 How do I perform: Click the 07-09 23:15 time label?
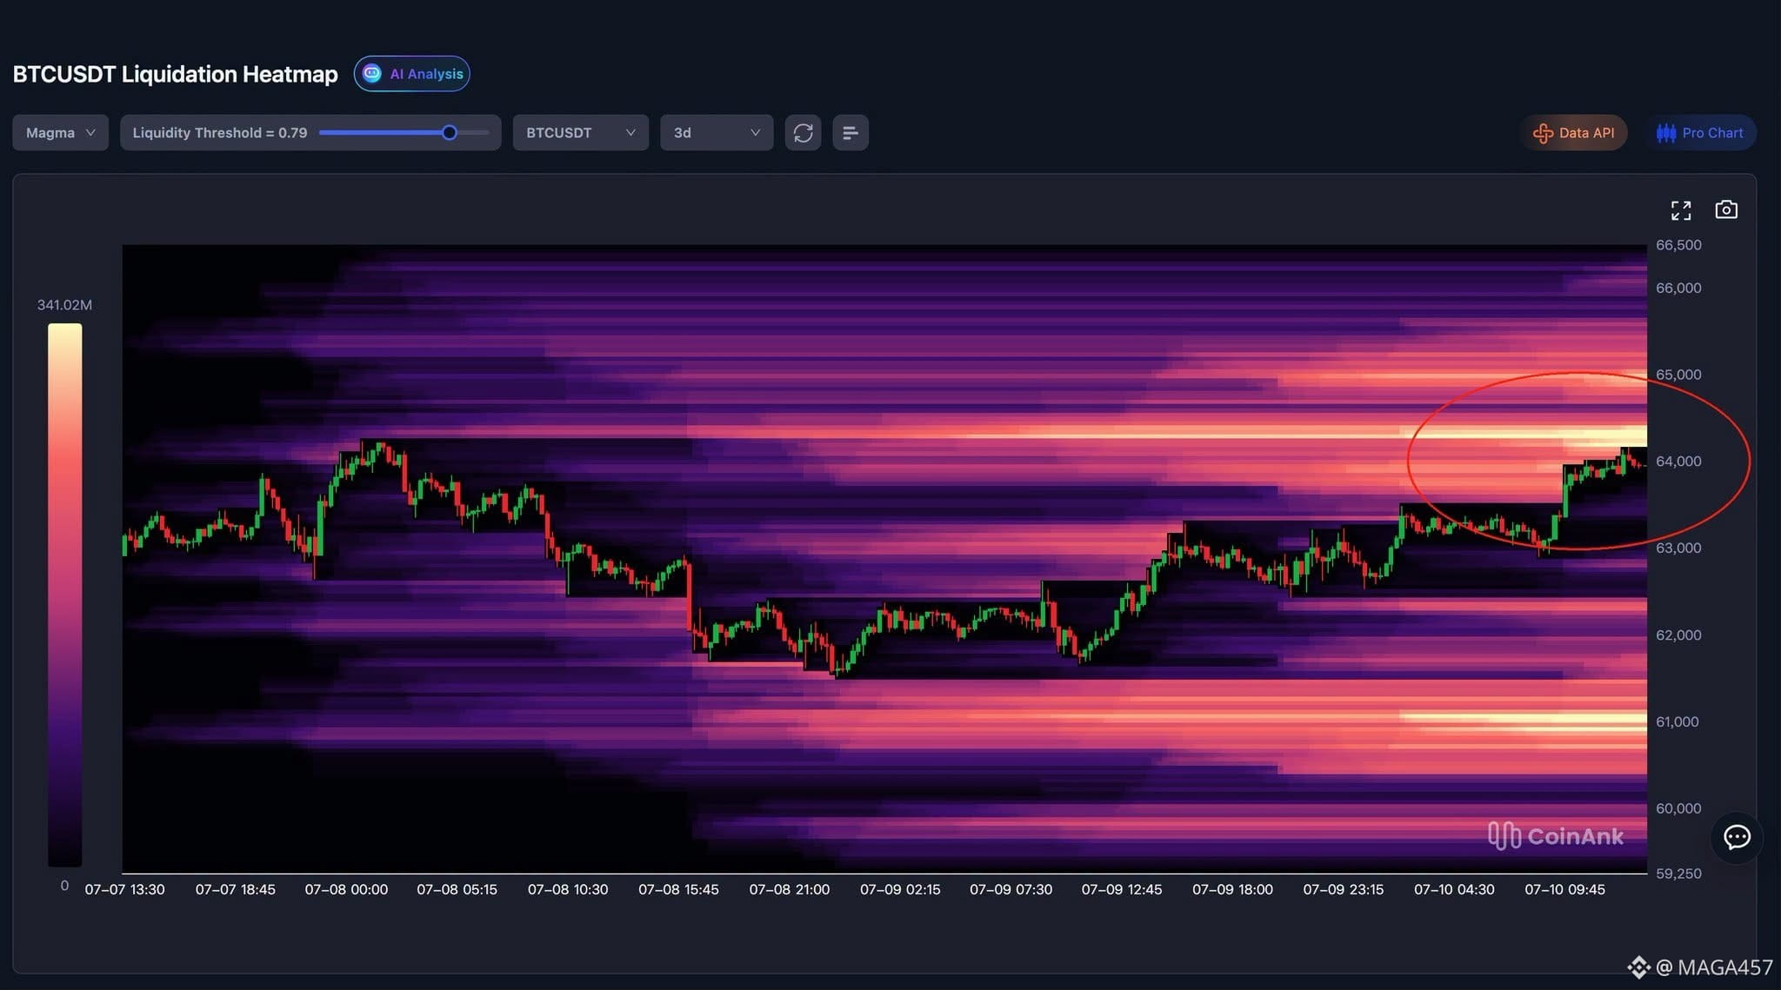[1344, 889]
